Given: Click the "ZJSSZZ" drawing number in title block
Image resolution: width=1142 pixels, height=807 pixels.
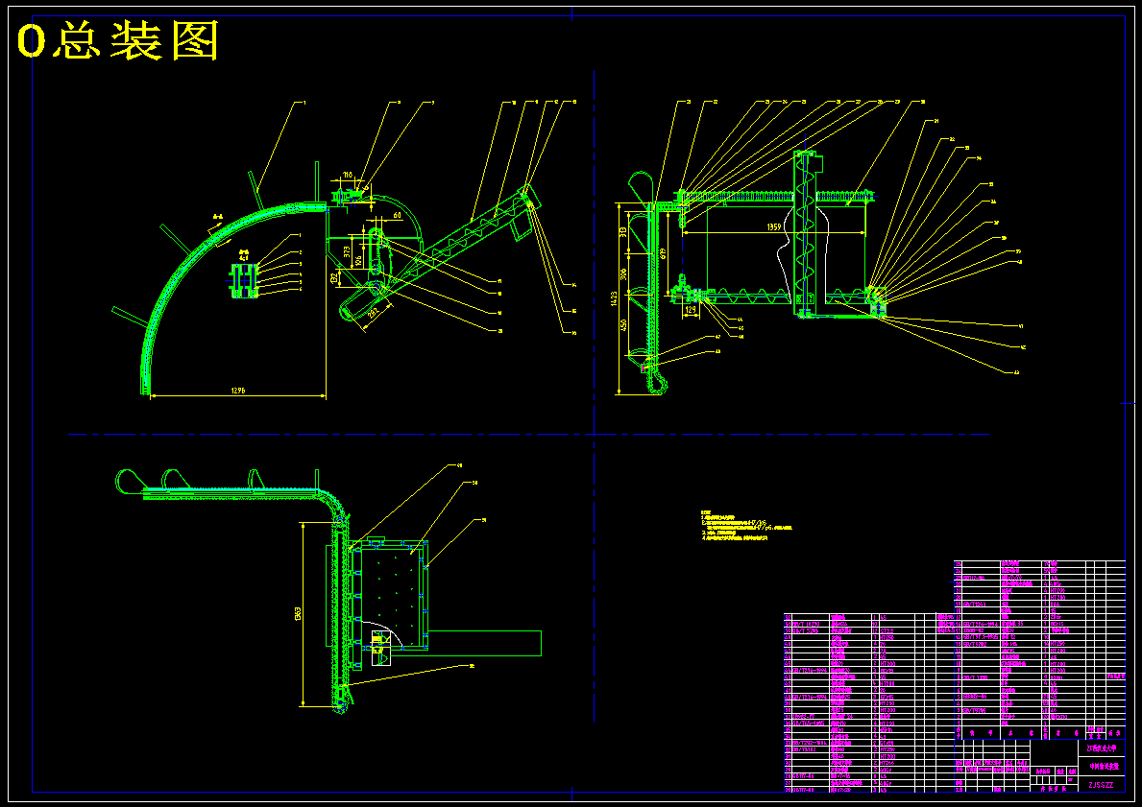Looking at the screenshot, I should point(1100,784).
